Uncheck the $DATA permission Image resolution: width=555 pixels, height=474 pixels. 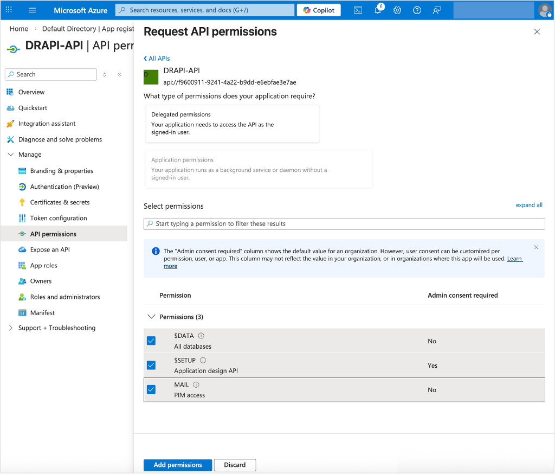pyautogui.click(x=151, y=341)
